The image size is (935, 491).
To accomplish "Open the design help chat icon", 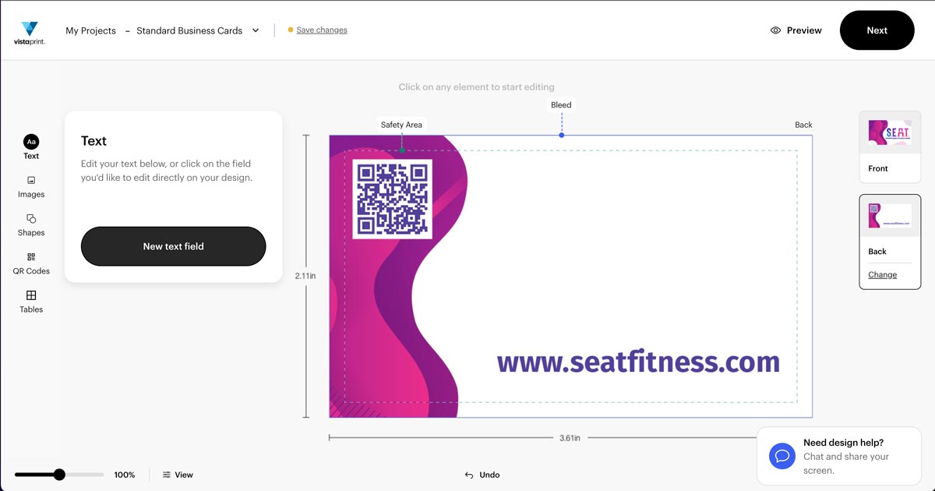I will (x=782, y=456).
